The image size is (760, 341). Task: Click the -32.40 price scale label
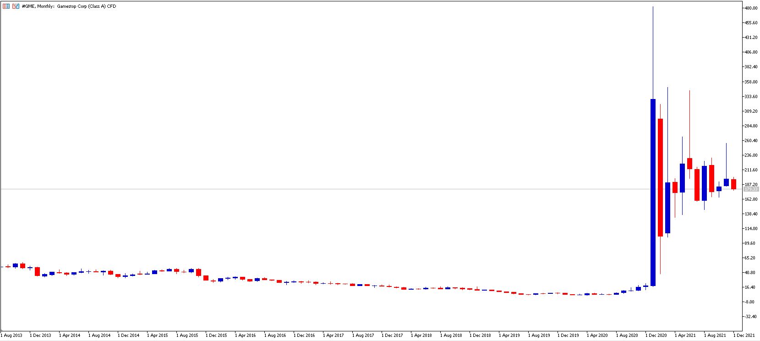click(x=750, y=317)
